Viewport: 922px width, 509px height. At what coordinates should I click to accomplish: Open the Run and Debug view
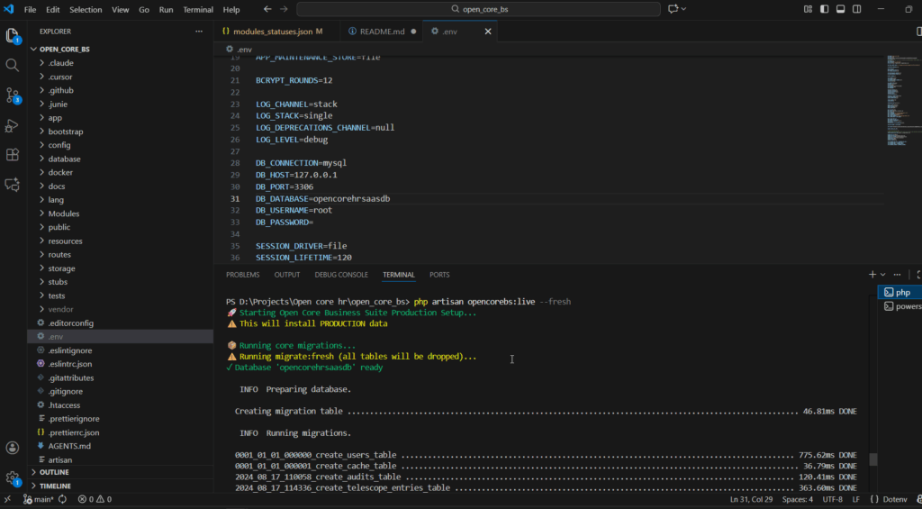click(13, 125)
